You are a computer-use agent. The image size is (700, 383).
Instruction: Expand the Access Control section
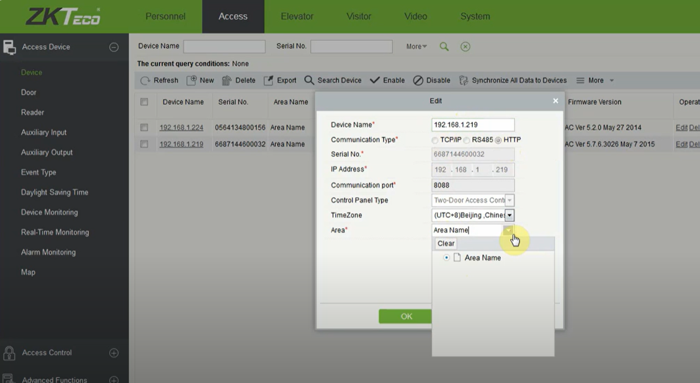point(114,353)
